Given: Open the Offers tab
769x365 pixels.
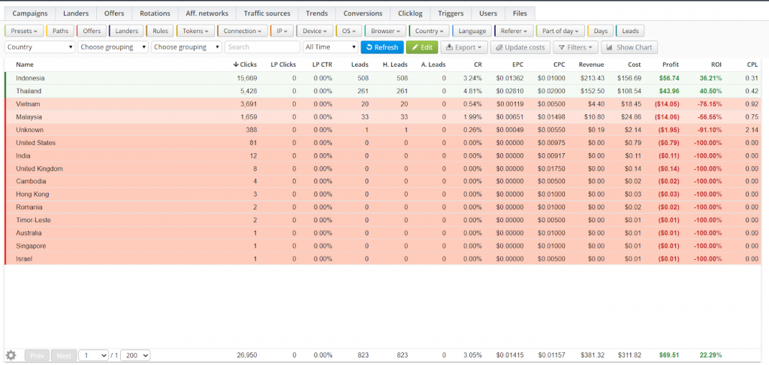Looking at the screenshot, I should pyautogui.click(x=114, y=14).
